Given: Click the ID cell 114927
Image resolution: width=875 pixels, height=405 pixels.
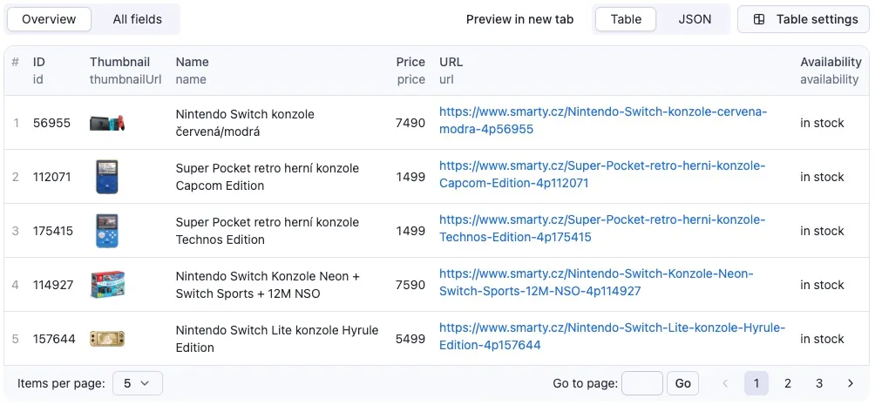Looking at the screenshot, I should [53, 285].
